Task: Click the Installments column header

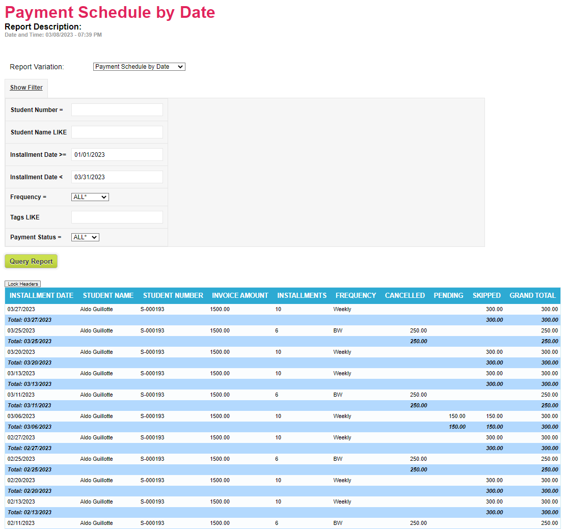Action: click(302, 295)
